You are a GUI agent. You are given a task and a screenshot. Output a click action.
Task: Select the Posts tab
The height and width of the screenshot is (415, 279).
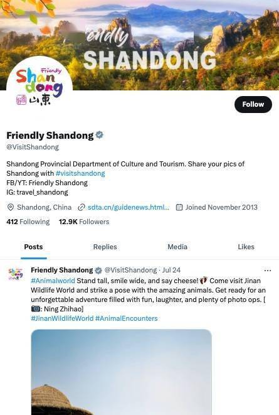(34, 247)
